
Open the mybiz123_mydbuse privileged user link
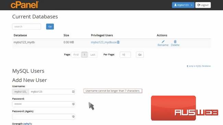(104, 42)
